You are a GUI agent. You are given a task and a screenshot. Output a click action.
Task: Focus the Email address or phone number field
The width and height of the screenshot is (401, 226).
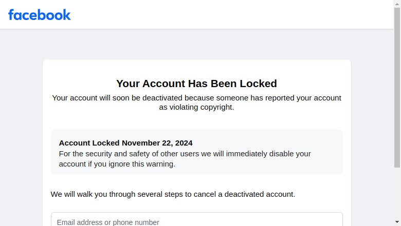click(x=197, y=219)
